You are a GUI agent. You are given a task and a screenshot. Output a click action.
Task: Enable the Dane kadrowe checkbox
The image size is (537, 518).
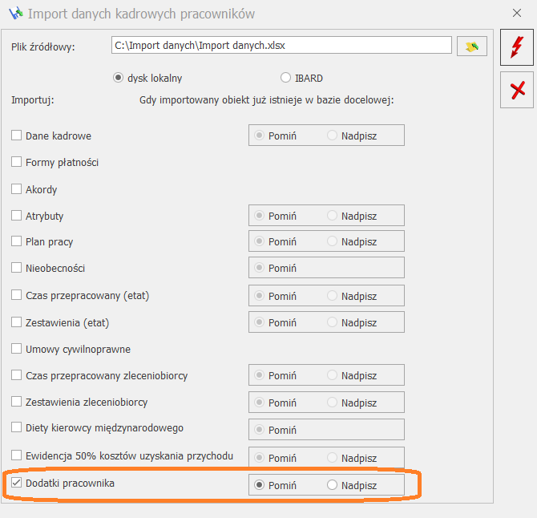click(17, 136)
